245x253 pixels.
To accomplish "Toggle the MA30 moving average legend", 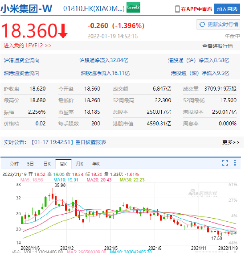I will tap(132, 180).
